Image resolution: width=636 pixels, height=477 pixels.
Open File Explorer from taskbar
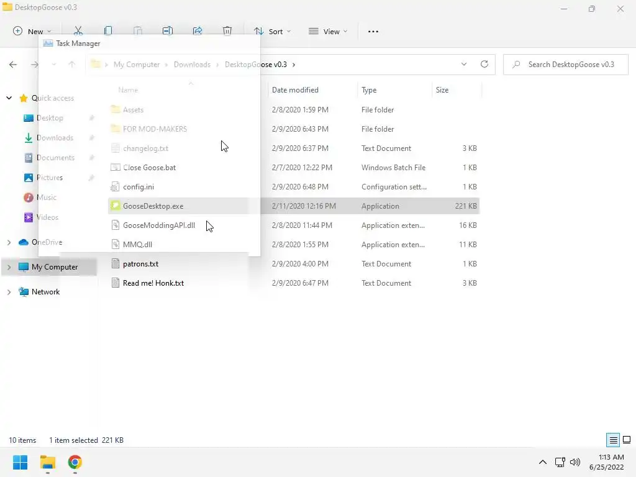(47, 462)
